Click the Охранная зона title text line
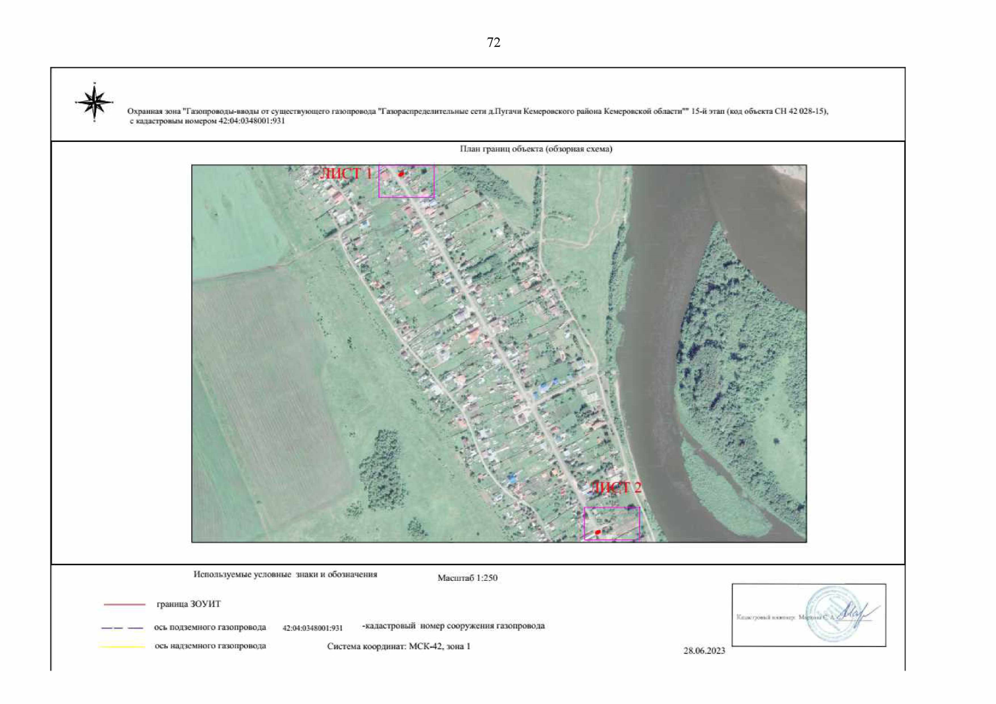Image resolution: width=996 pixels, height=704 pixels. [477, 111]
